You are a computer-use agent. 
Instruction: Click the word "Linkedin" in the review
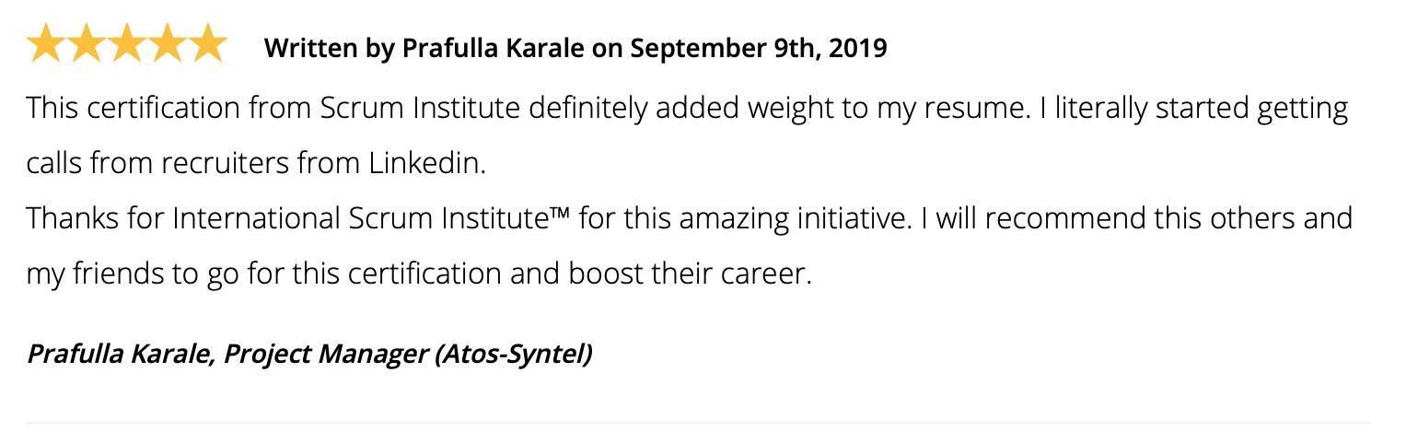425,164
